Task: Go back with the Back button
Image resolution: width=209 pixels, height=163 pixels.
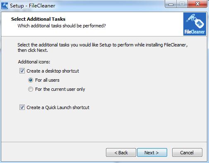Action: [x=121, y=153]
